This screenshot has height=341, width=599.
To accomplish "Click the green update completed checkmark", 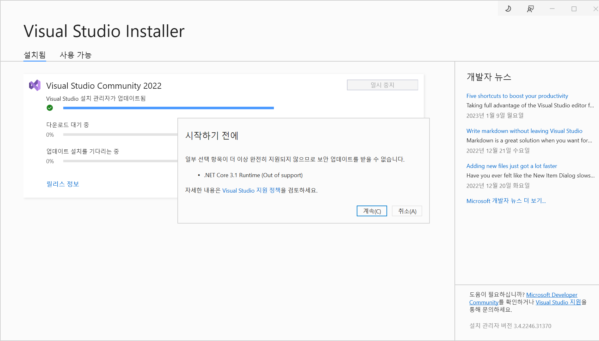I will click(50, 108).
